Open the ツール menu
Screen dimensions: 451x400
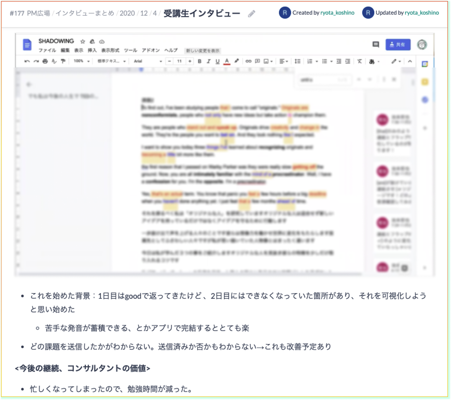[131, 50]
